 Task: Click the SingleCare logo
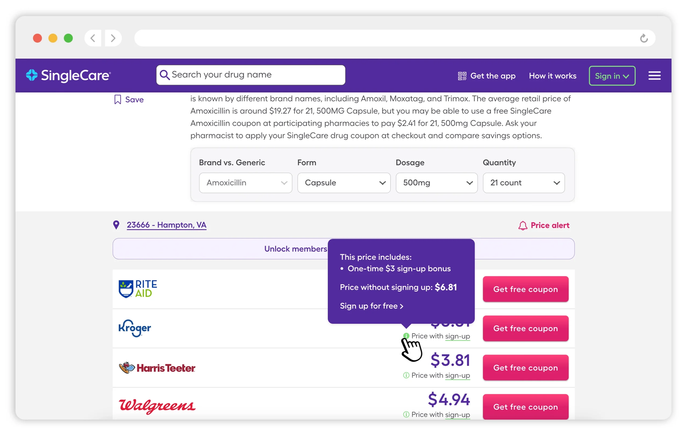(68, 75)
